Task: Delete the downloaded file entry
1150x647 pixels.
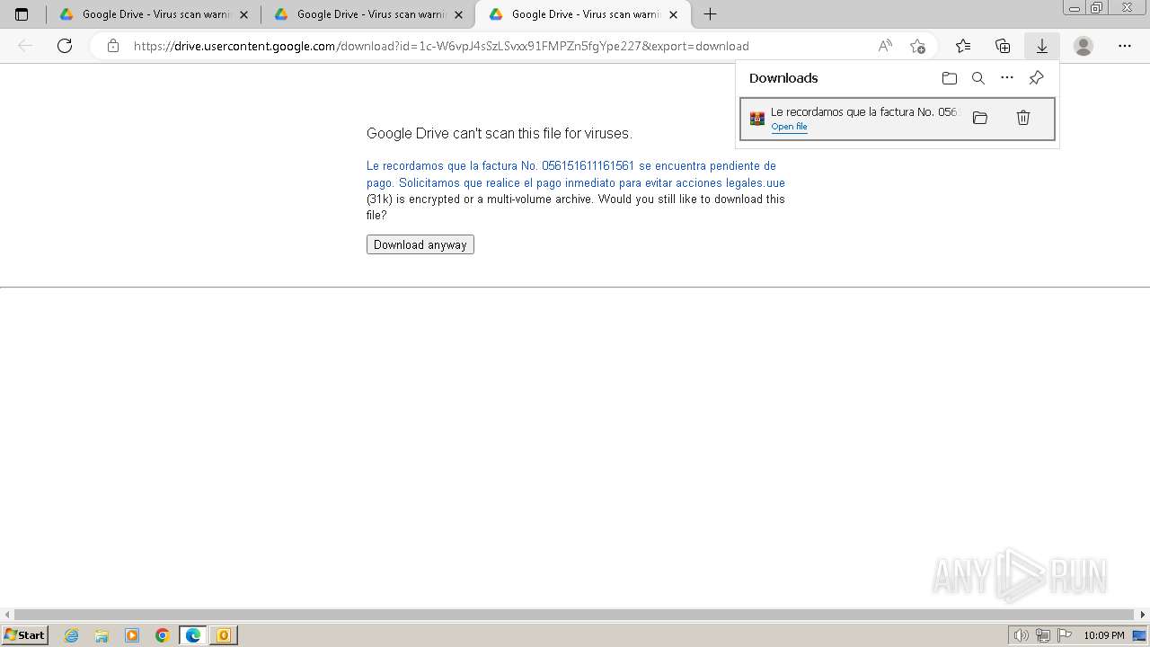Action: [x=1023, y=118]
